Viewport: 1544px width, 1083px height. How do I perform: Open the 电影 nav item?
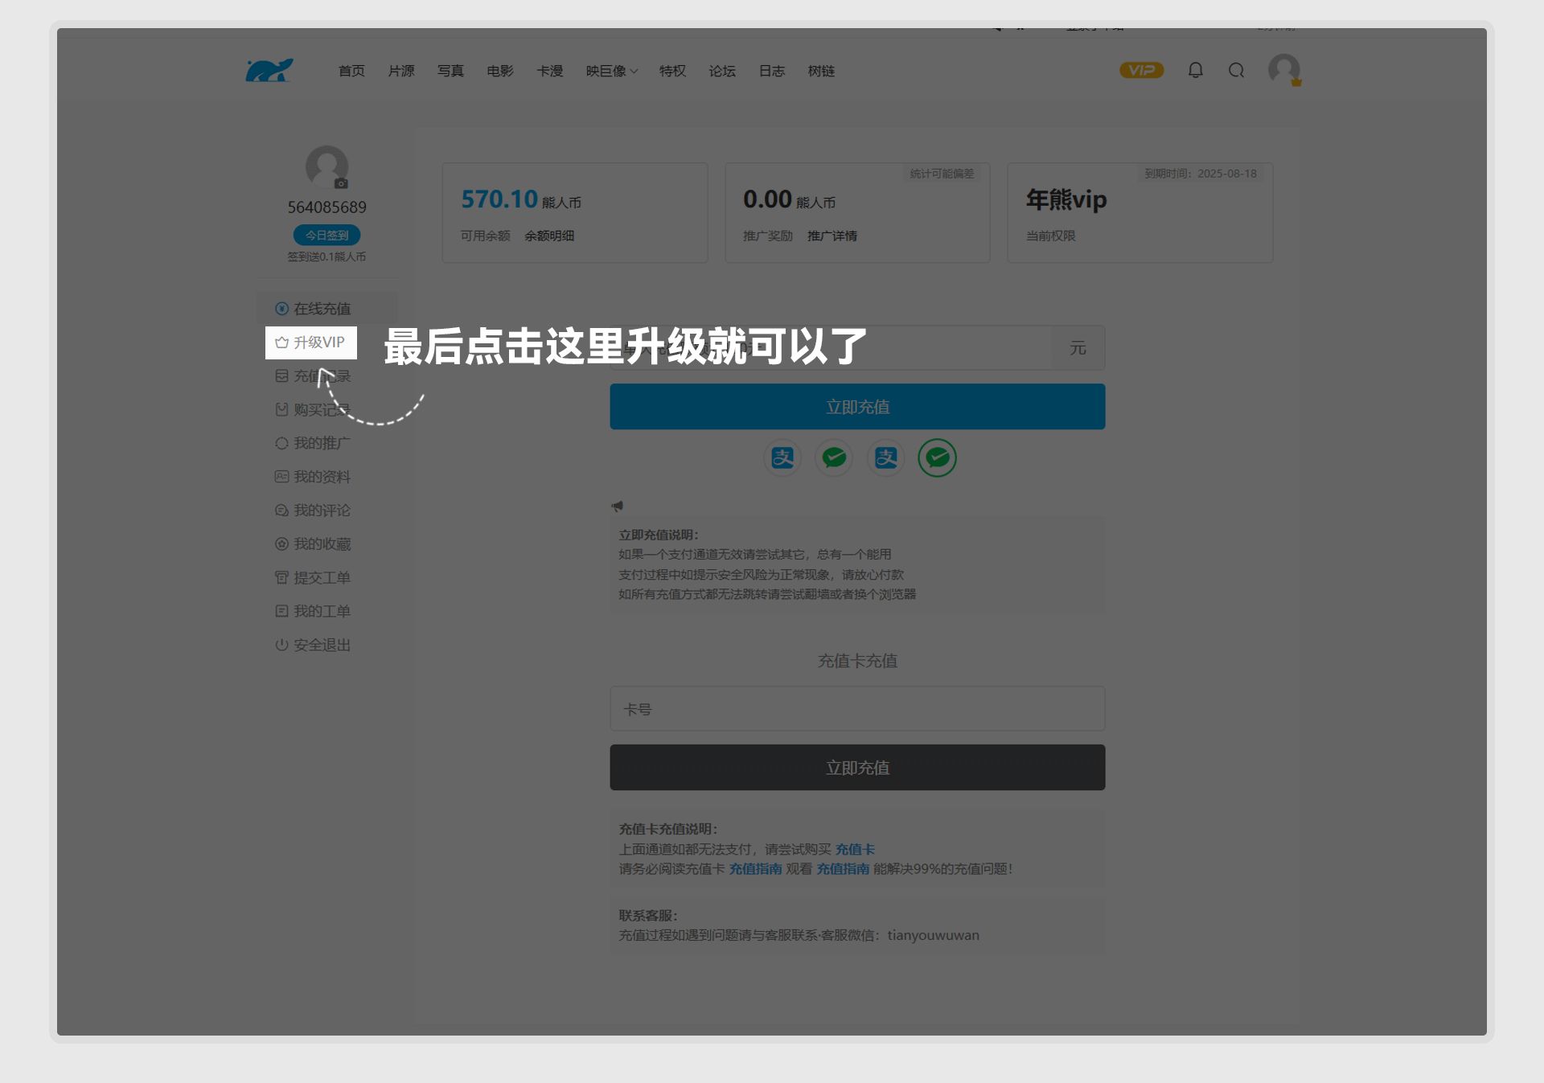point(500,71)
